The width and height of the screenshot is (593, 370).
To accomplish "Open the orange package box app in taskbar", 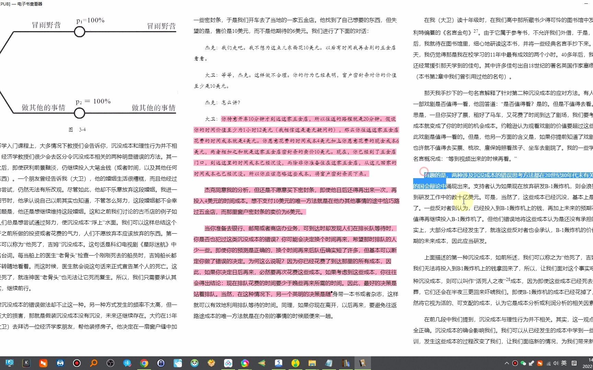I will click(x=211, y=363).
